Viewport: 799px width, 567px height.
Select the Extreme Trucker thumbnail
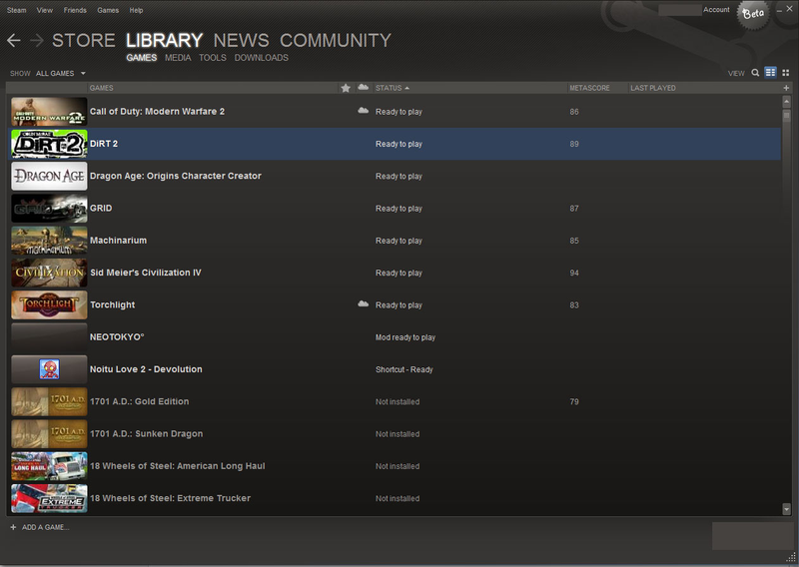click(x=49, y=498)
